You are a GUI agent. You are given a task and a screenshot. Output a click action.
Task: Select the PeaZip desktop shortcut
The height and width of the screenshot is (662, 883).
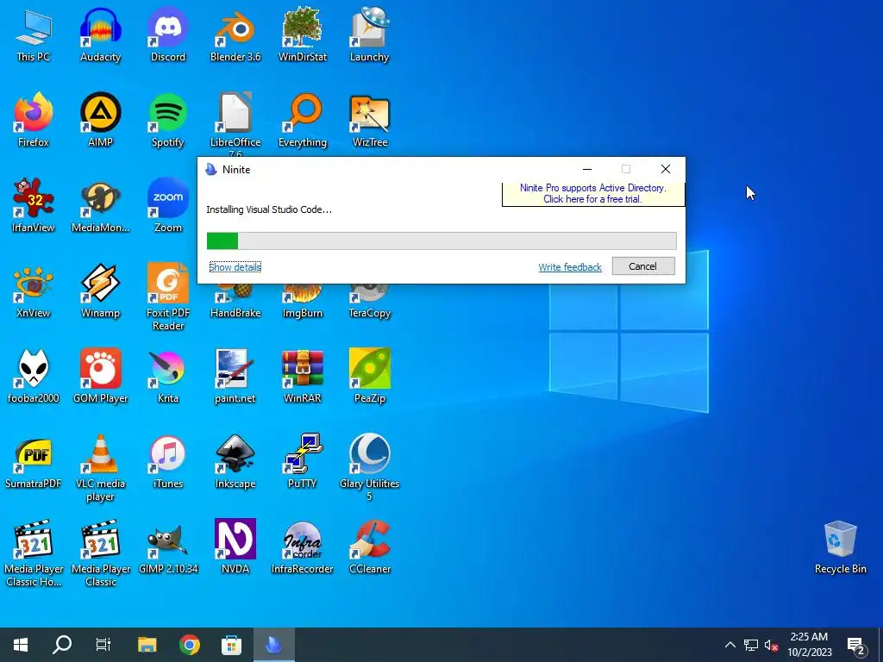coord(369,376)
